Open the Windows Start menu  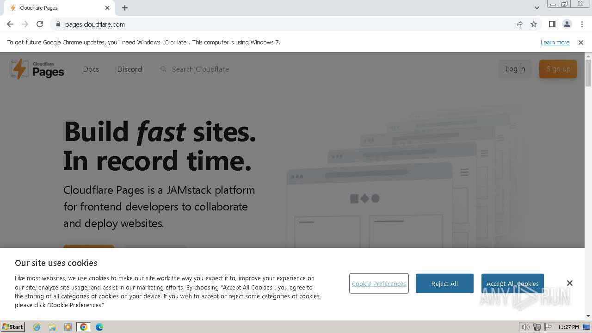click(12, 327)
